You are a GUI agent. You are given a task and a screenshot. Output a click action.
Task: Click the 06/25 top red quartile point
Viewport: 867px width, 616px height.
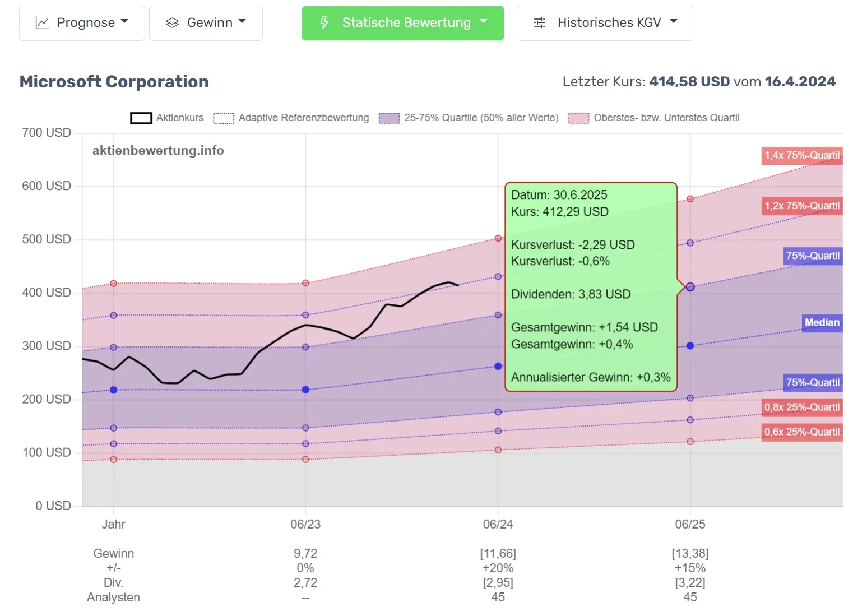pyautogui.click(x=690, y=199)
